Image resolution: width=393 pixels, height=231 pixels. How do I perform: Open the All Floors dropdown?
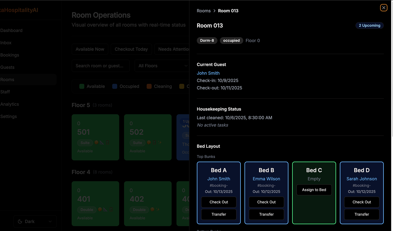tap(162, 66)
